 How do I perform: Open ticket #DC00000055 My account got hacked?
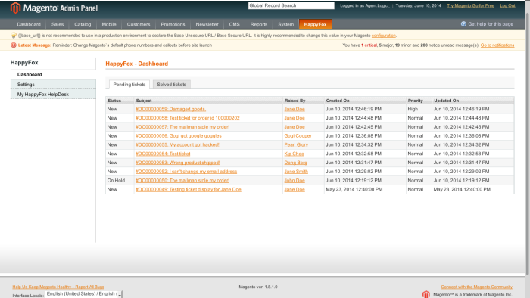(x=177, y=144)
